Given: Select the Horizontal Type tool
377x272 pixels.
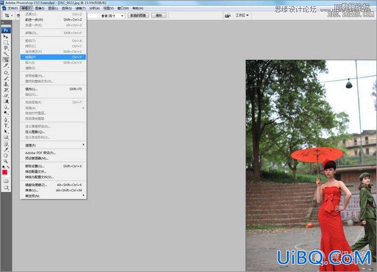Looking at the screenshot, I should [6, 125].
